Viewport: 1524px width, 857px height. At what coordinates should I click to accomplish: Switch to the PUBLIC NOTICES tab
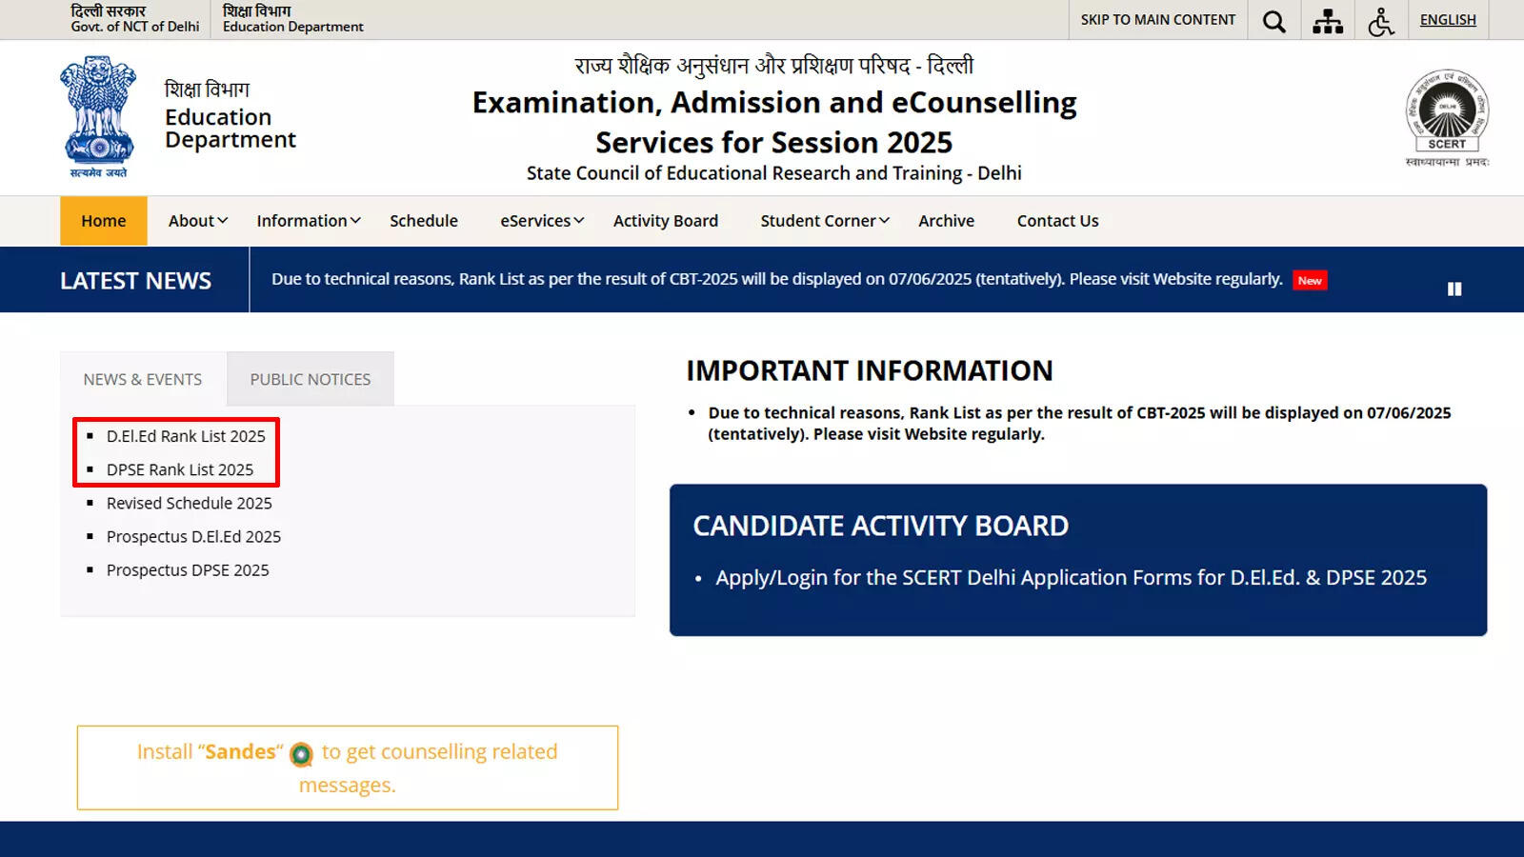click(x=310, y=379)
